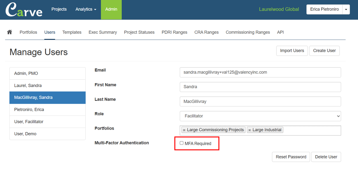The width and height of the screenshot is (358, 177).
Task: Click the Create User button
Action: tap(324, 51)
